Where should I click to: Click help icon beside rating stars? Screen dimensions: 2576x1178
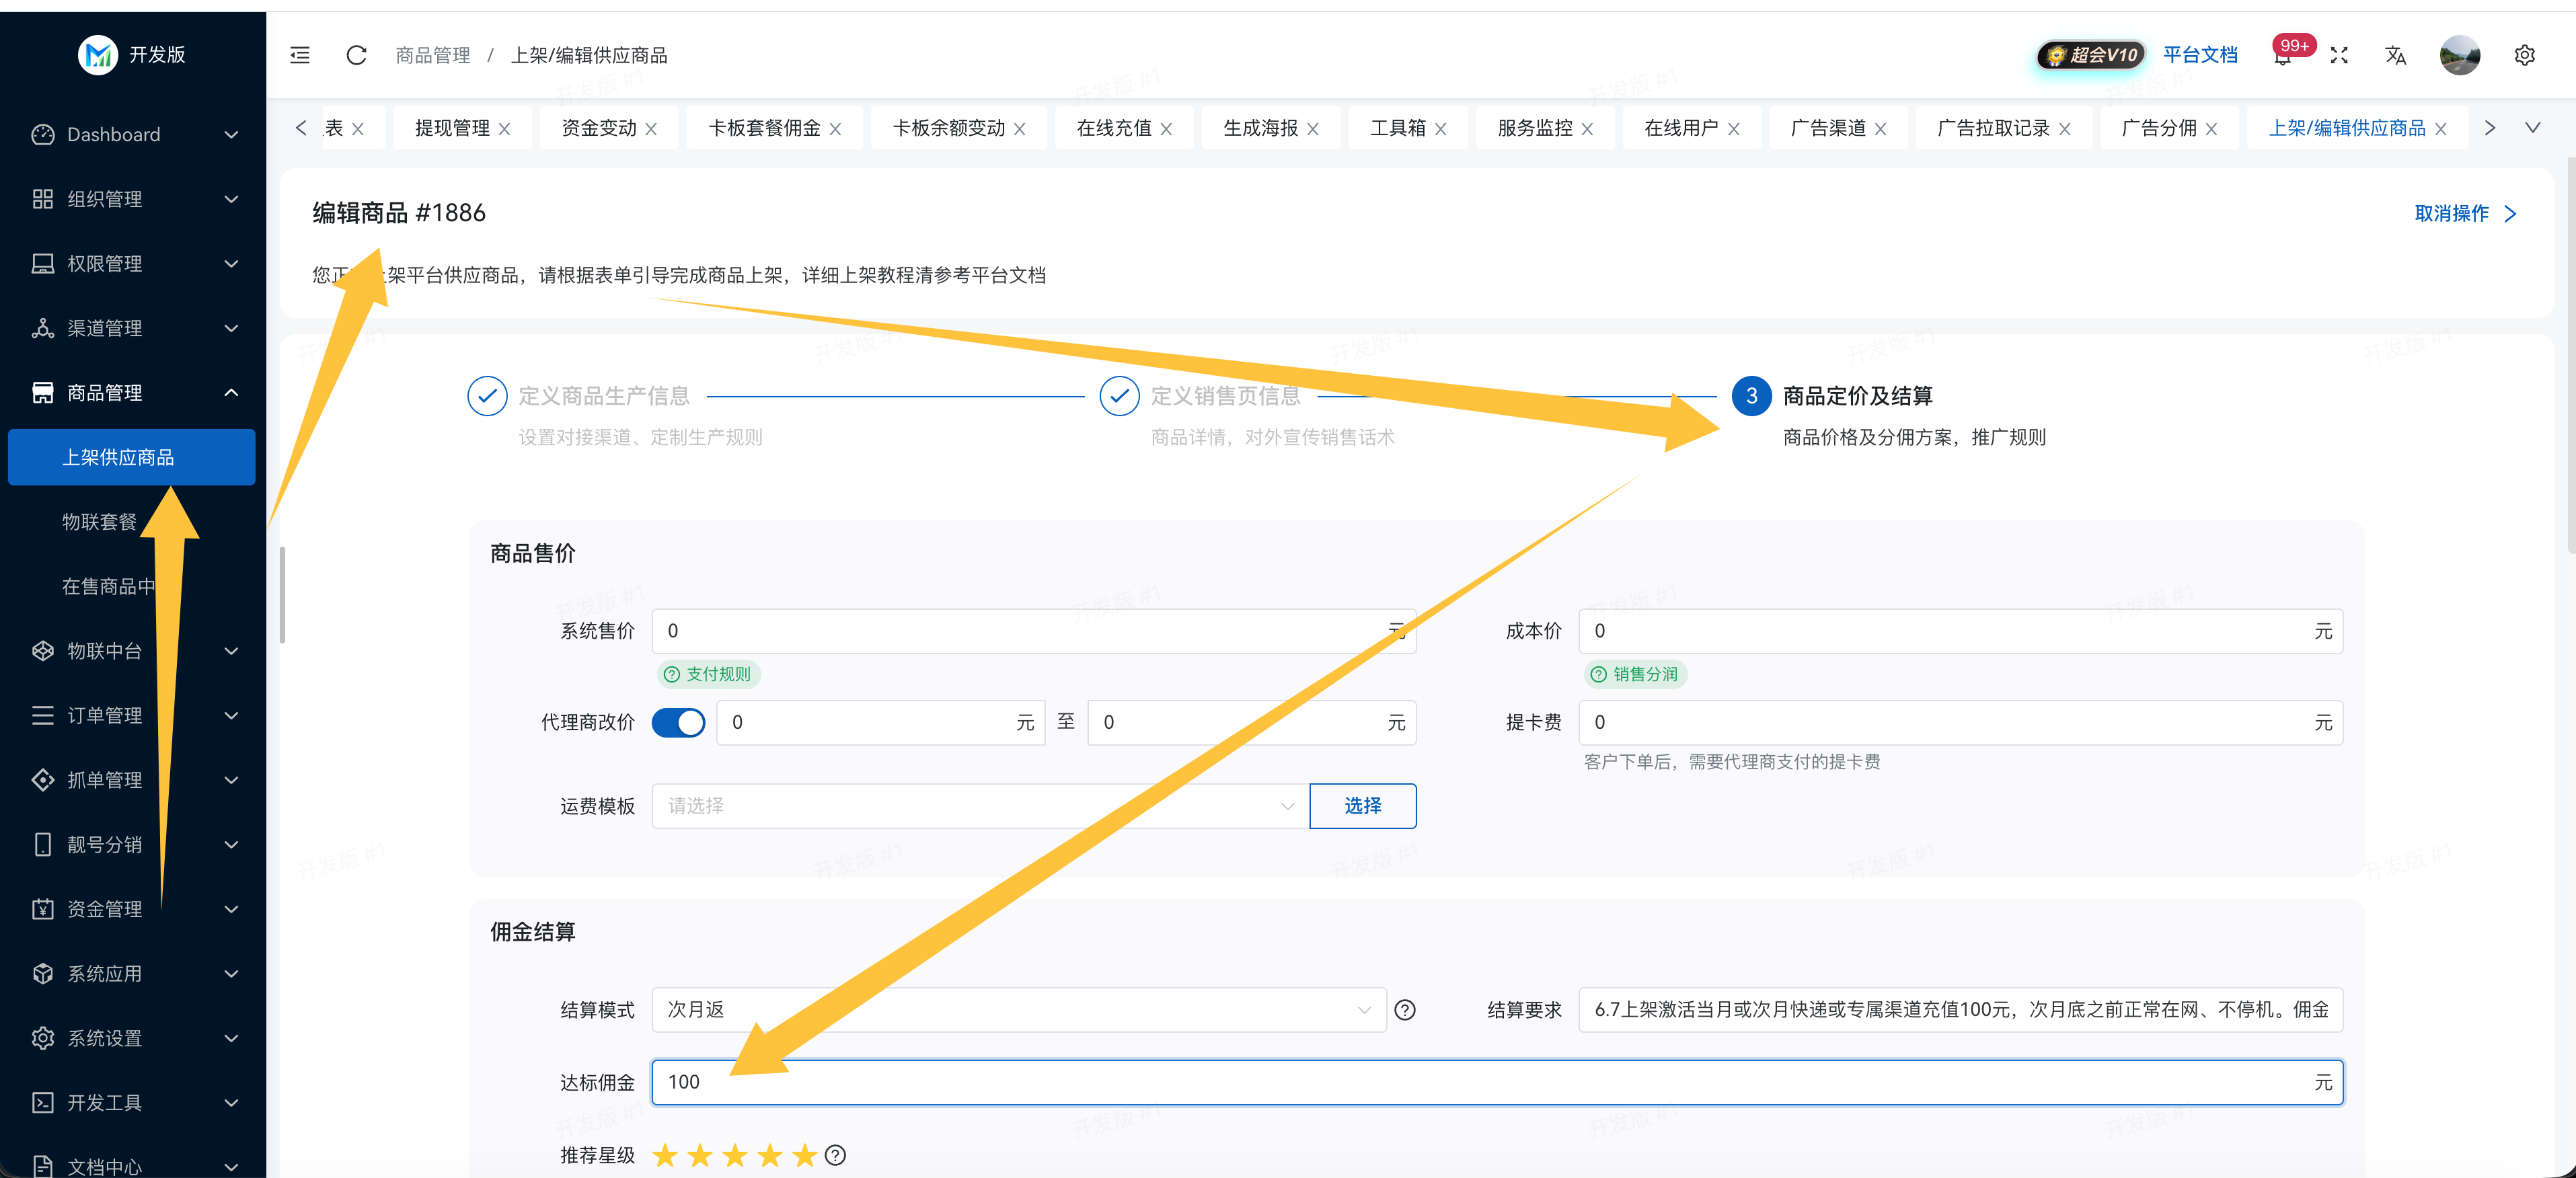[x=835, y=1156]
